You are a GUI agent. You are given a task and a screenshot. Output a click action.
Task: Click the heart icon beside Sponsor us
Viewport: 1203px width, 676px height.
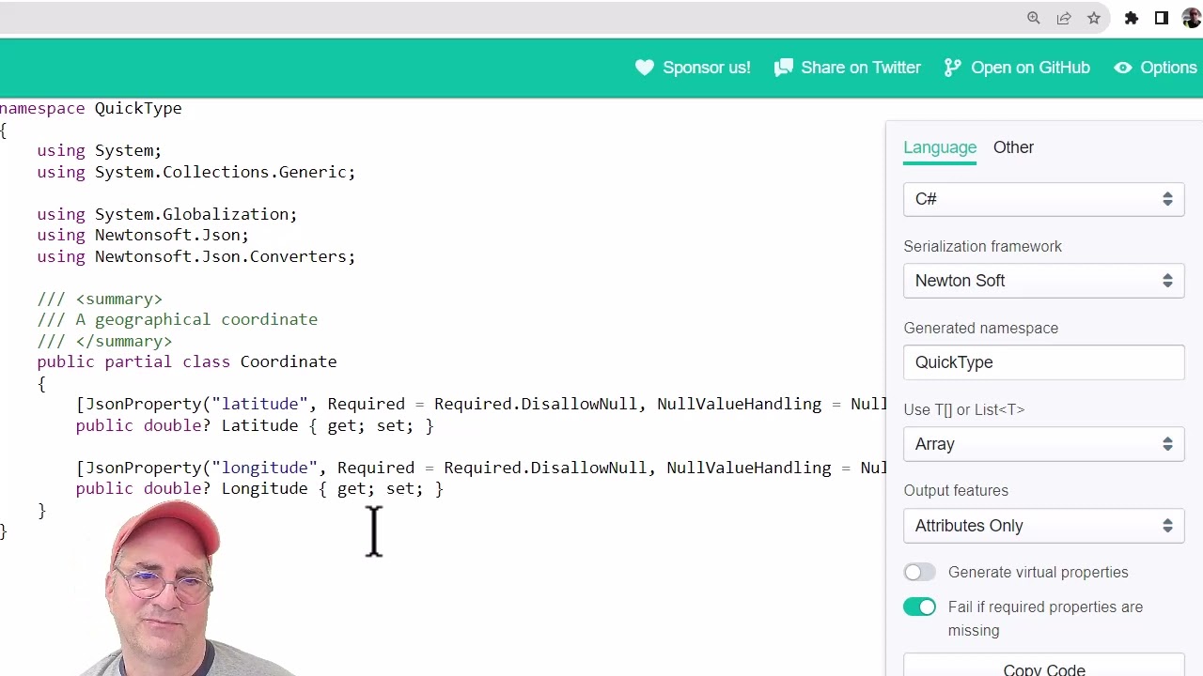[645, 68]
